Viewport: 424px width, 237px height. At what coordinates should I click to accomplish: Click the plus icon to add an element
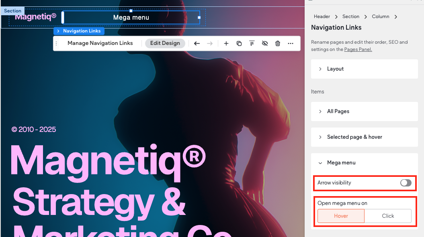click(226, 43)
